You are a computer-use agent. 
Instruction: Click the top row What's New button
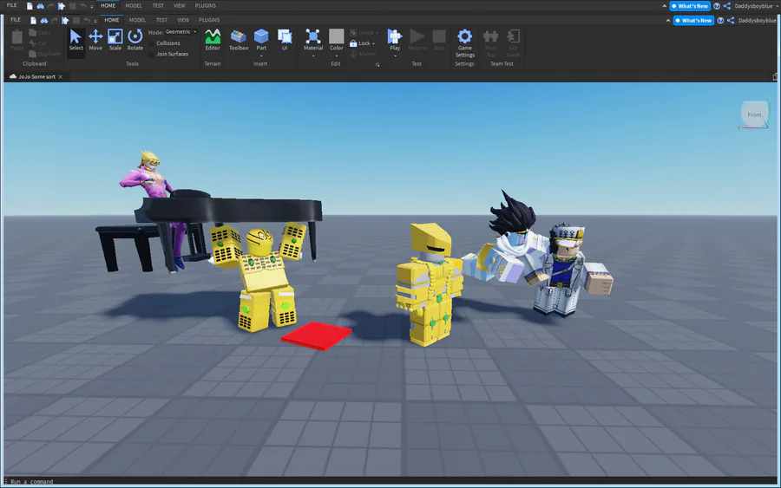[690, 6]
